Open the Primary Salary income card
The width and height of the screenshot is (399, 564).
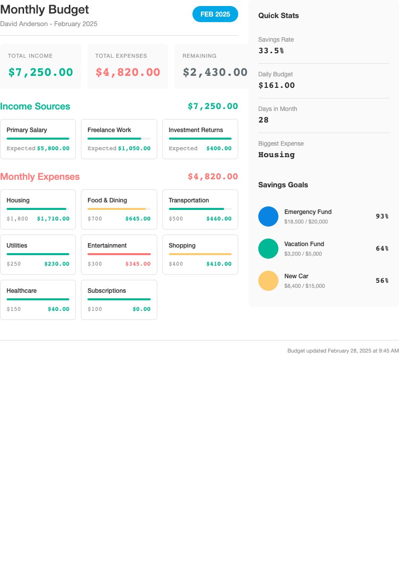tap(38, 139)
